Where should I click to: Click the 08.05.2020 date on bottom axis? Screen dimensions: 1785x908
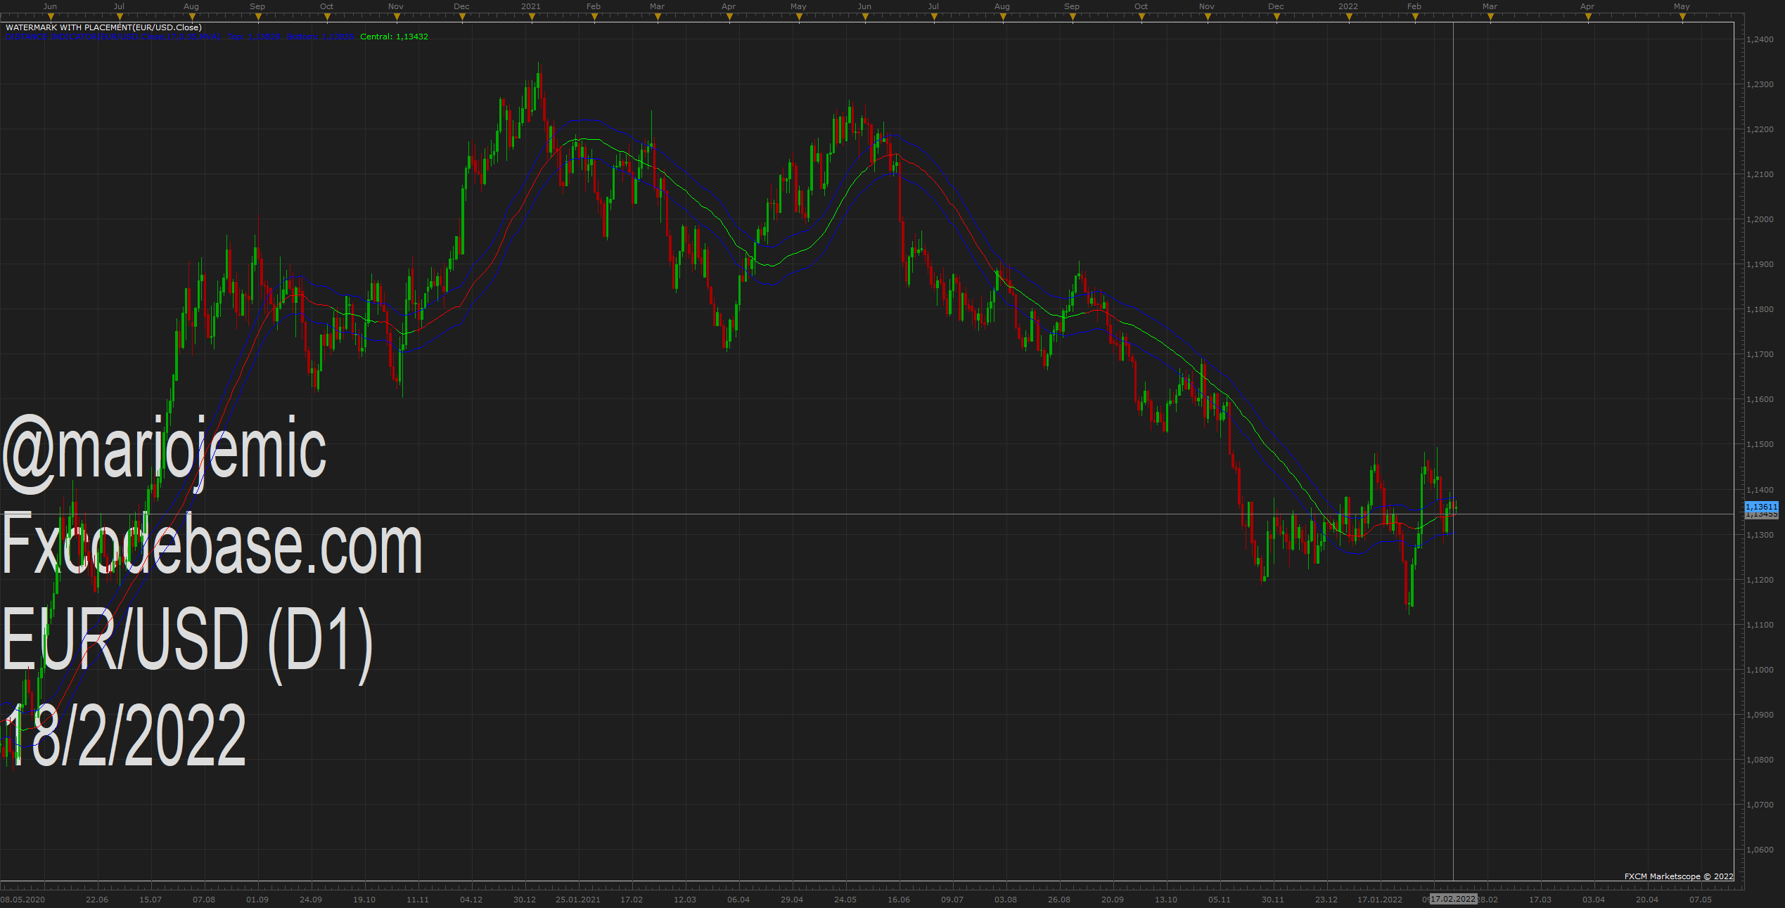pyautogui.click(x=23, y=900)
